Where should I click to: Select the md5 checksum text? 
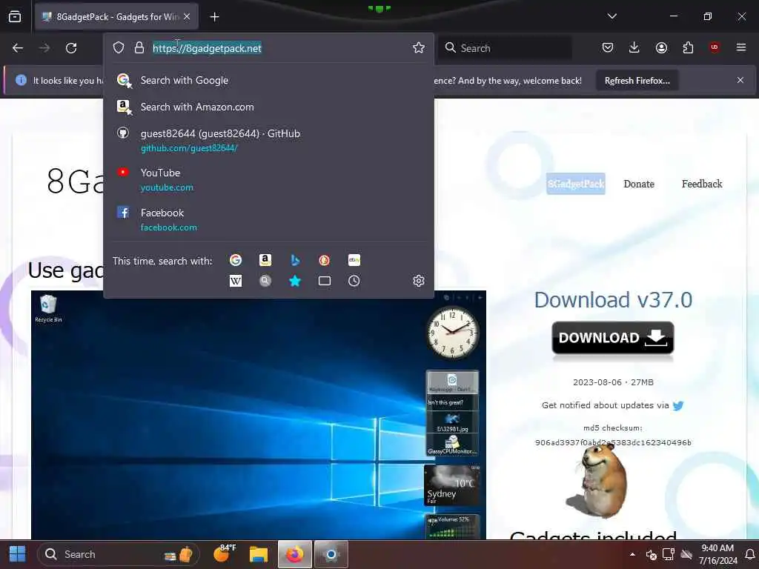(613, 442)
